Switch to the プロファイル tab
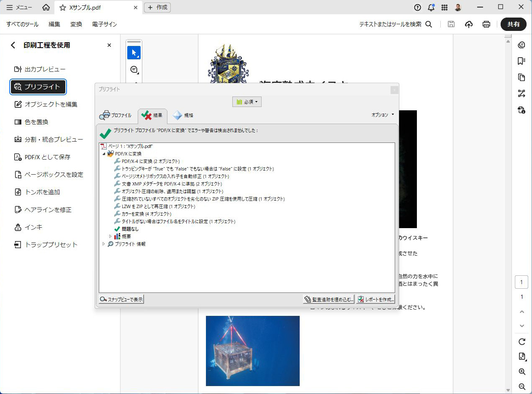 pos(116,115)
